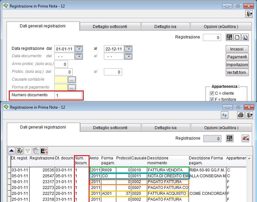Click the Anno protoc. input field
Screen dimensions: 257x202
tap(61, 64)
